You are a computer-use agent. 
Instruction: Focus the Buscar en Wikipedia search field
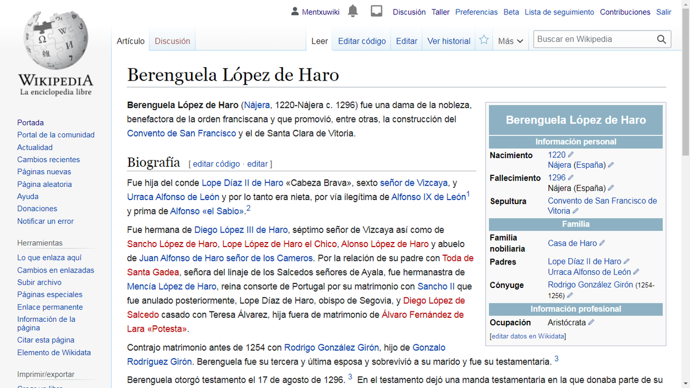coord(595,39)
